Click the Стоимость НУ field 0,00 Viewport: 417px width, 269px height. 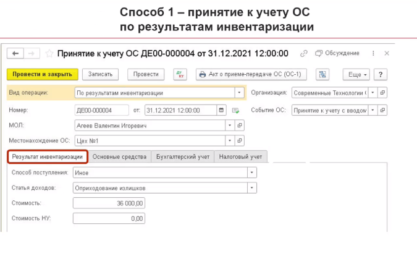click(x=109, y=218)
